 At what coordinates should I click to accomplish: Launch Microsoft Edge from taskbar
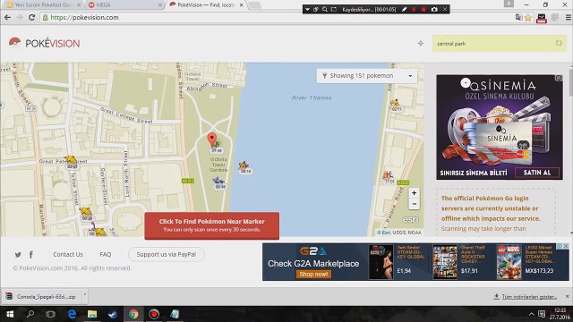pos(72,314)
